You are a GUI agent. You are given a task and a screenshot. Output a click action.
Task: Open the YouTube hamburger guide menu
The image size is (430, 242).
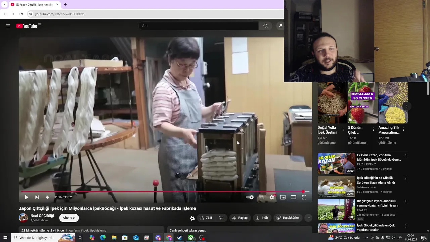click(8, 26)
